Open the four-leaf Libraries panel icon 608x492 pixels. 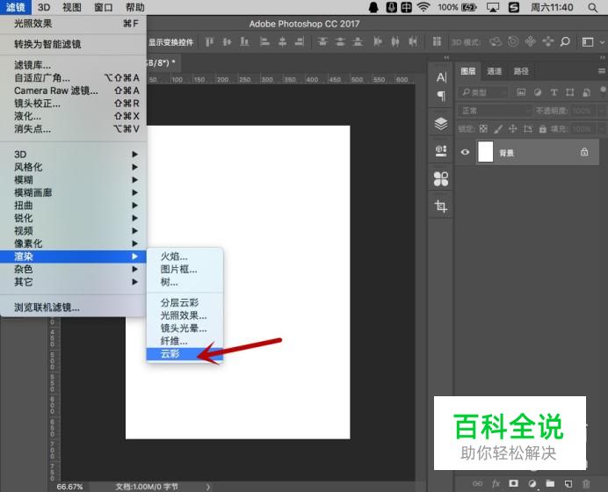(x=441, y=178)
